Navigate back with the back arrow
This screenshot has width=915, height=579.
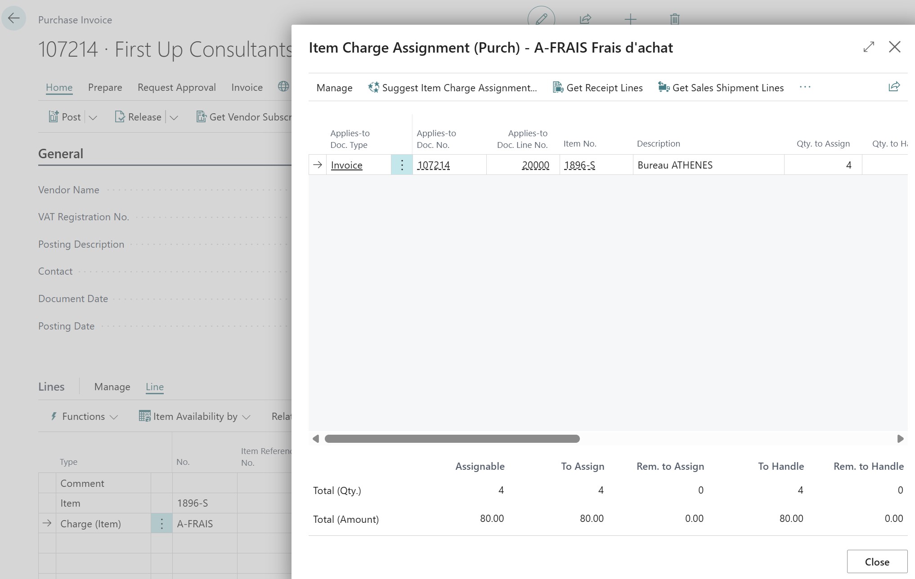tap(13, 18)
